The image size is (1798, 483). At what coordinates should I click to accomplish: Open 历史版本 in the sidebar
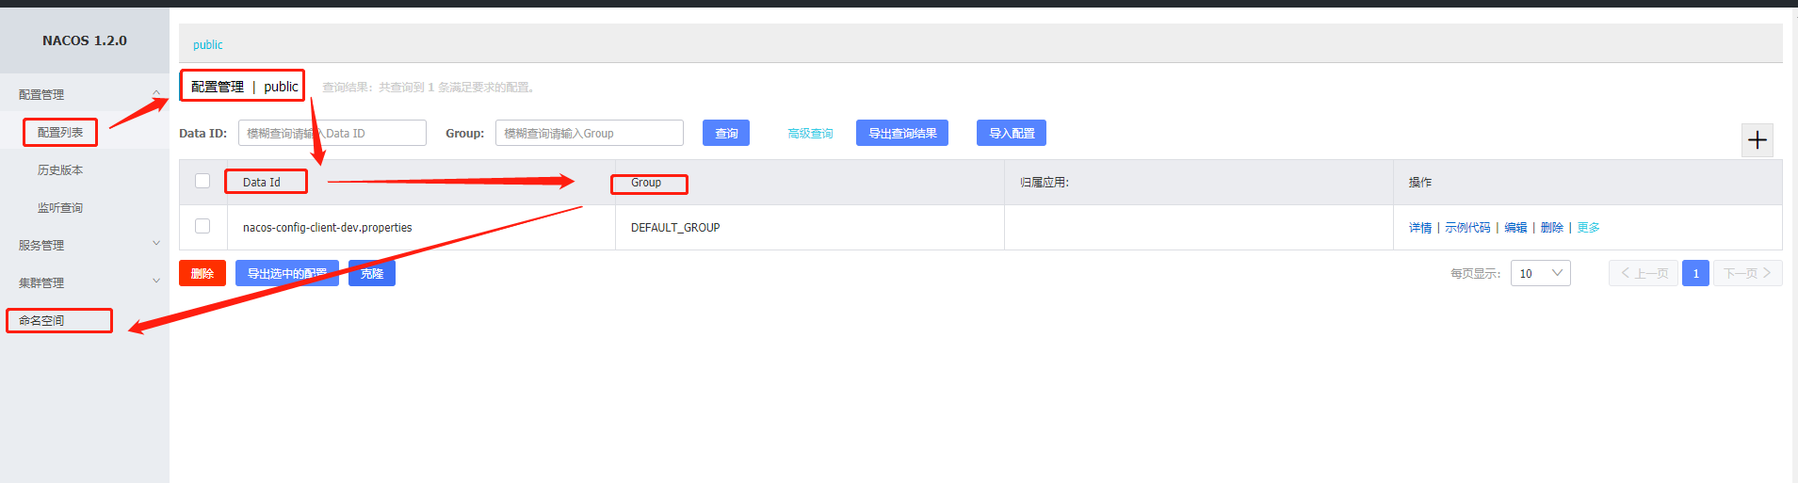[60, 170]
